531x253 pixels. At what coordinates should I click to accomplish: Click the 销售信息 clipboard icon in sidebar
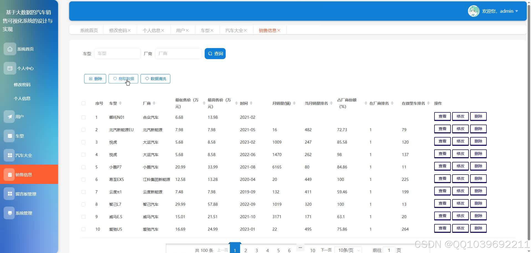[x=9, y=175]
